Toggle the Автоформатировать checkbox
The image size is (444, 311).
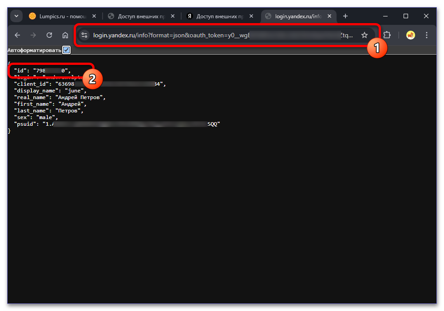click(66, 50)
